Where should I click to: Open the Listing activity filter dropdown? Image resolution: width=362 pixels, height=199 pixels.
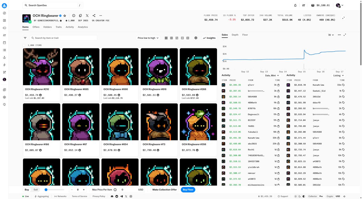[x=338, y=75]
